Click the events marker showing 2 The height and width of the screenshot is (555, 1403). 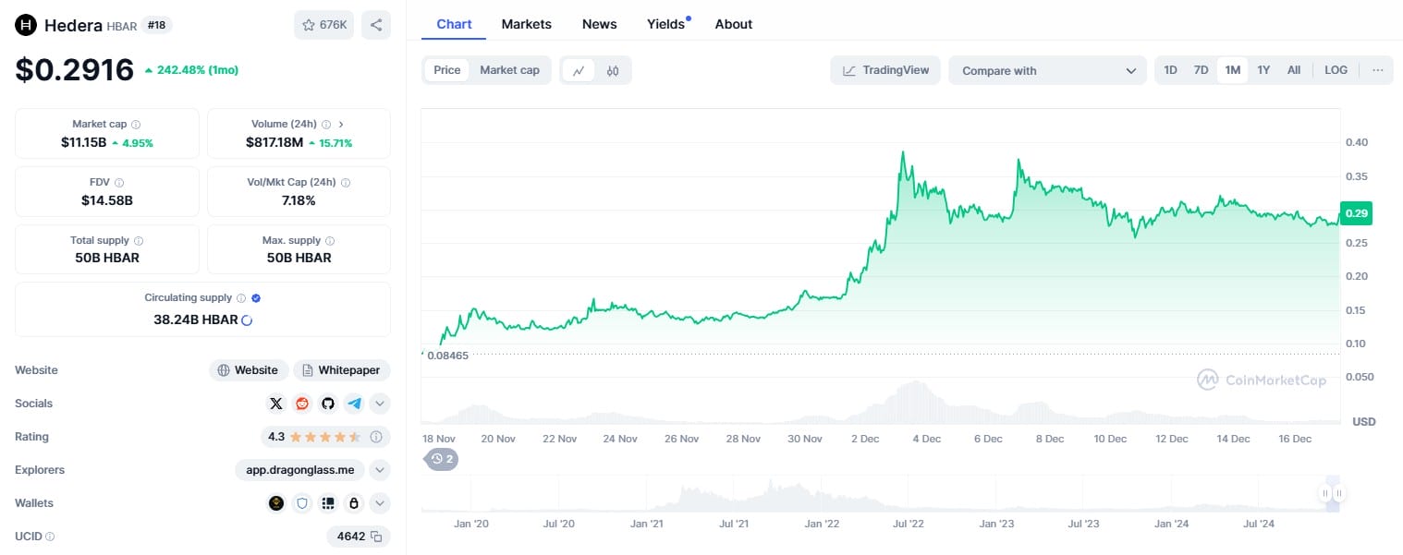442,458
